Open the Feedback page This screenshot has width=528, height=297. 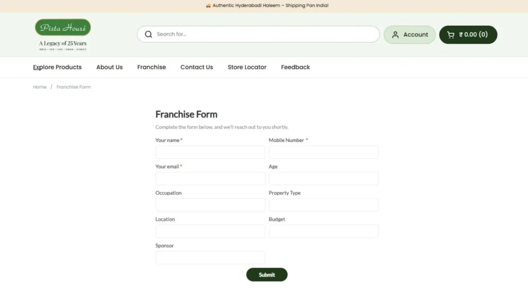(295, 67)
